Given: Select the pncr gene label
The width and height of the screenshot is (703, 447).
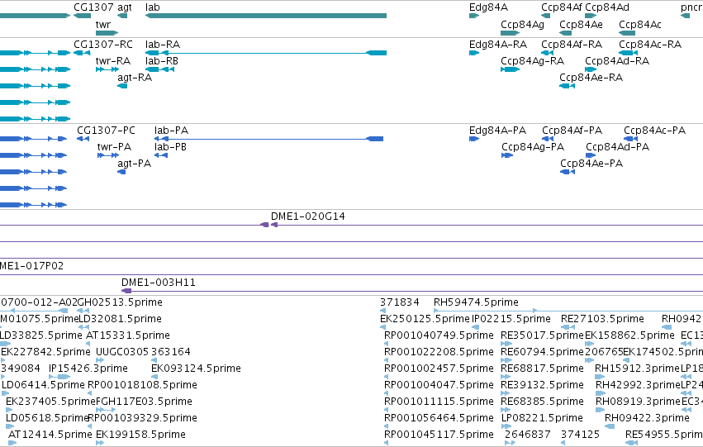Looking at the screenshot, I should click(x=691, y=7).
